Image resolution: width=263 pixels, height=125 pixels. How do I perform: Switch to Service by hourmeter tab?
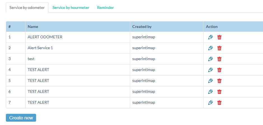click(71, 8)
